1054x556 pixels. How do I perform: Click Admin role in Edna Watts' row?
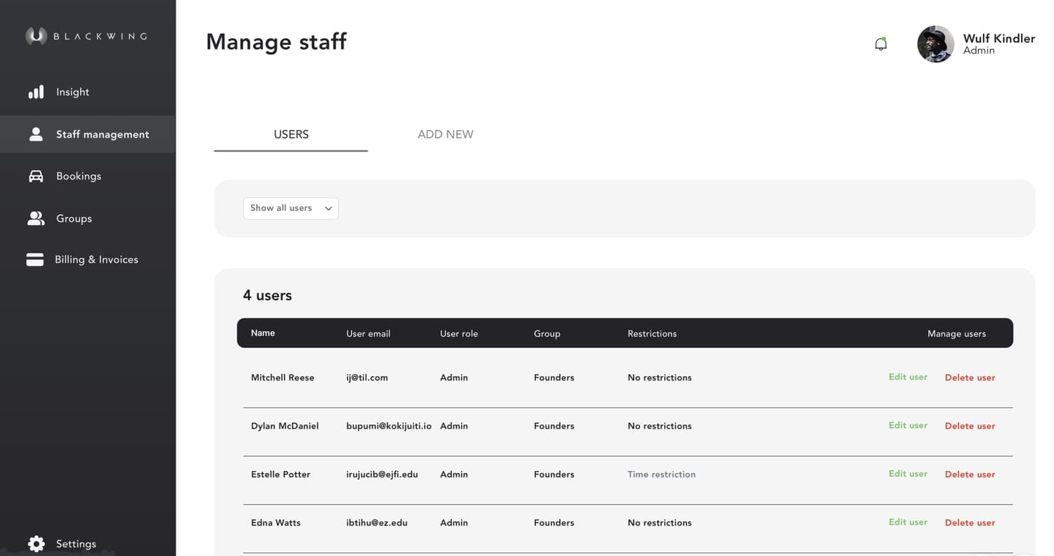pyautogui.click(x=454, y=523)
